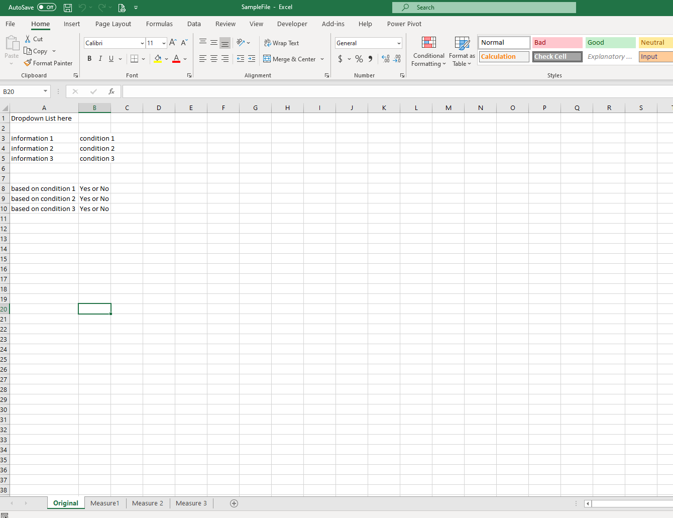Viewport: 673px width, 518px height.
Task: Enable Wrap Text for selection
Action: 281,43
